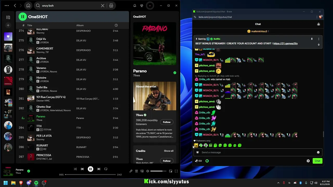Click the Parano album cover art

155,44
